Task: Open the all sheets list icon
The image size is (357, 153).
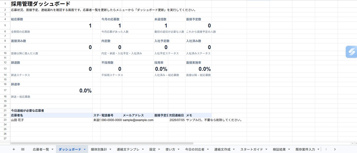Action: [x=23, y=149]
